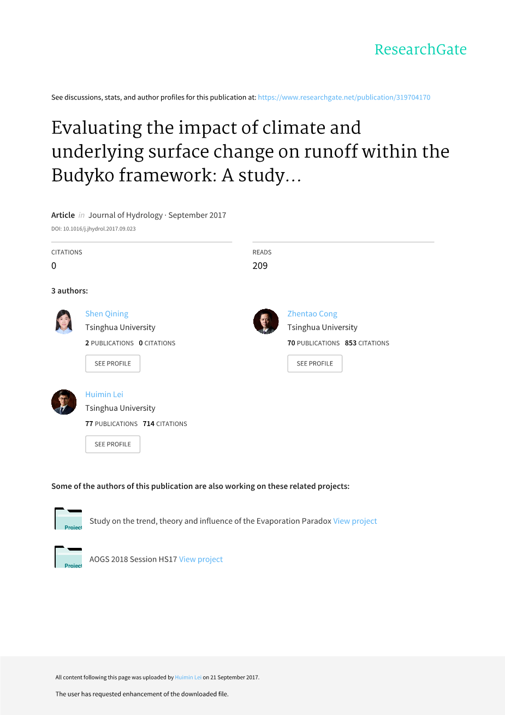
Task: Click View project for AOGS 2018 Session
Action: click(x=201, y=559)
